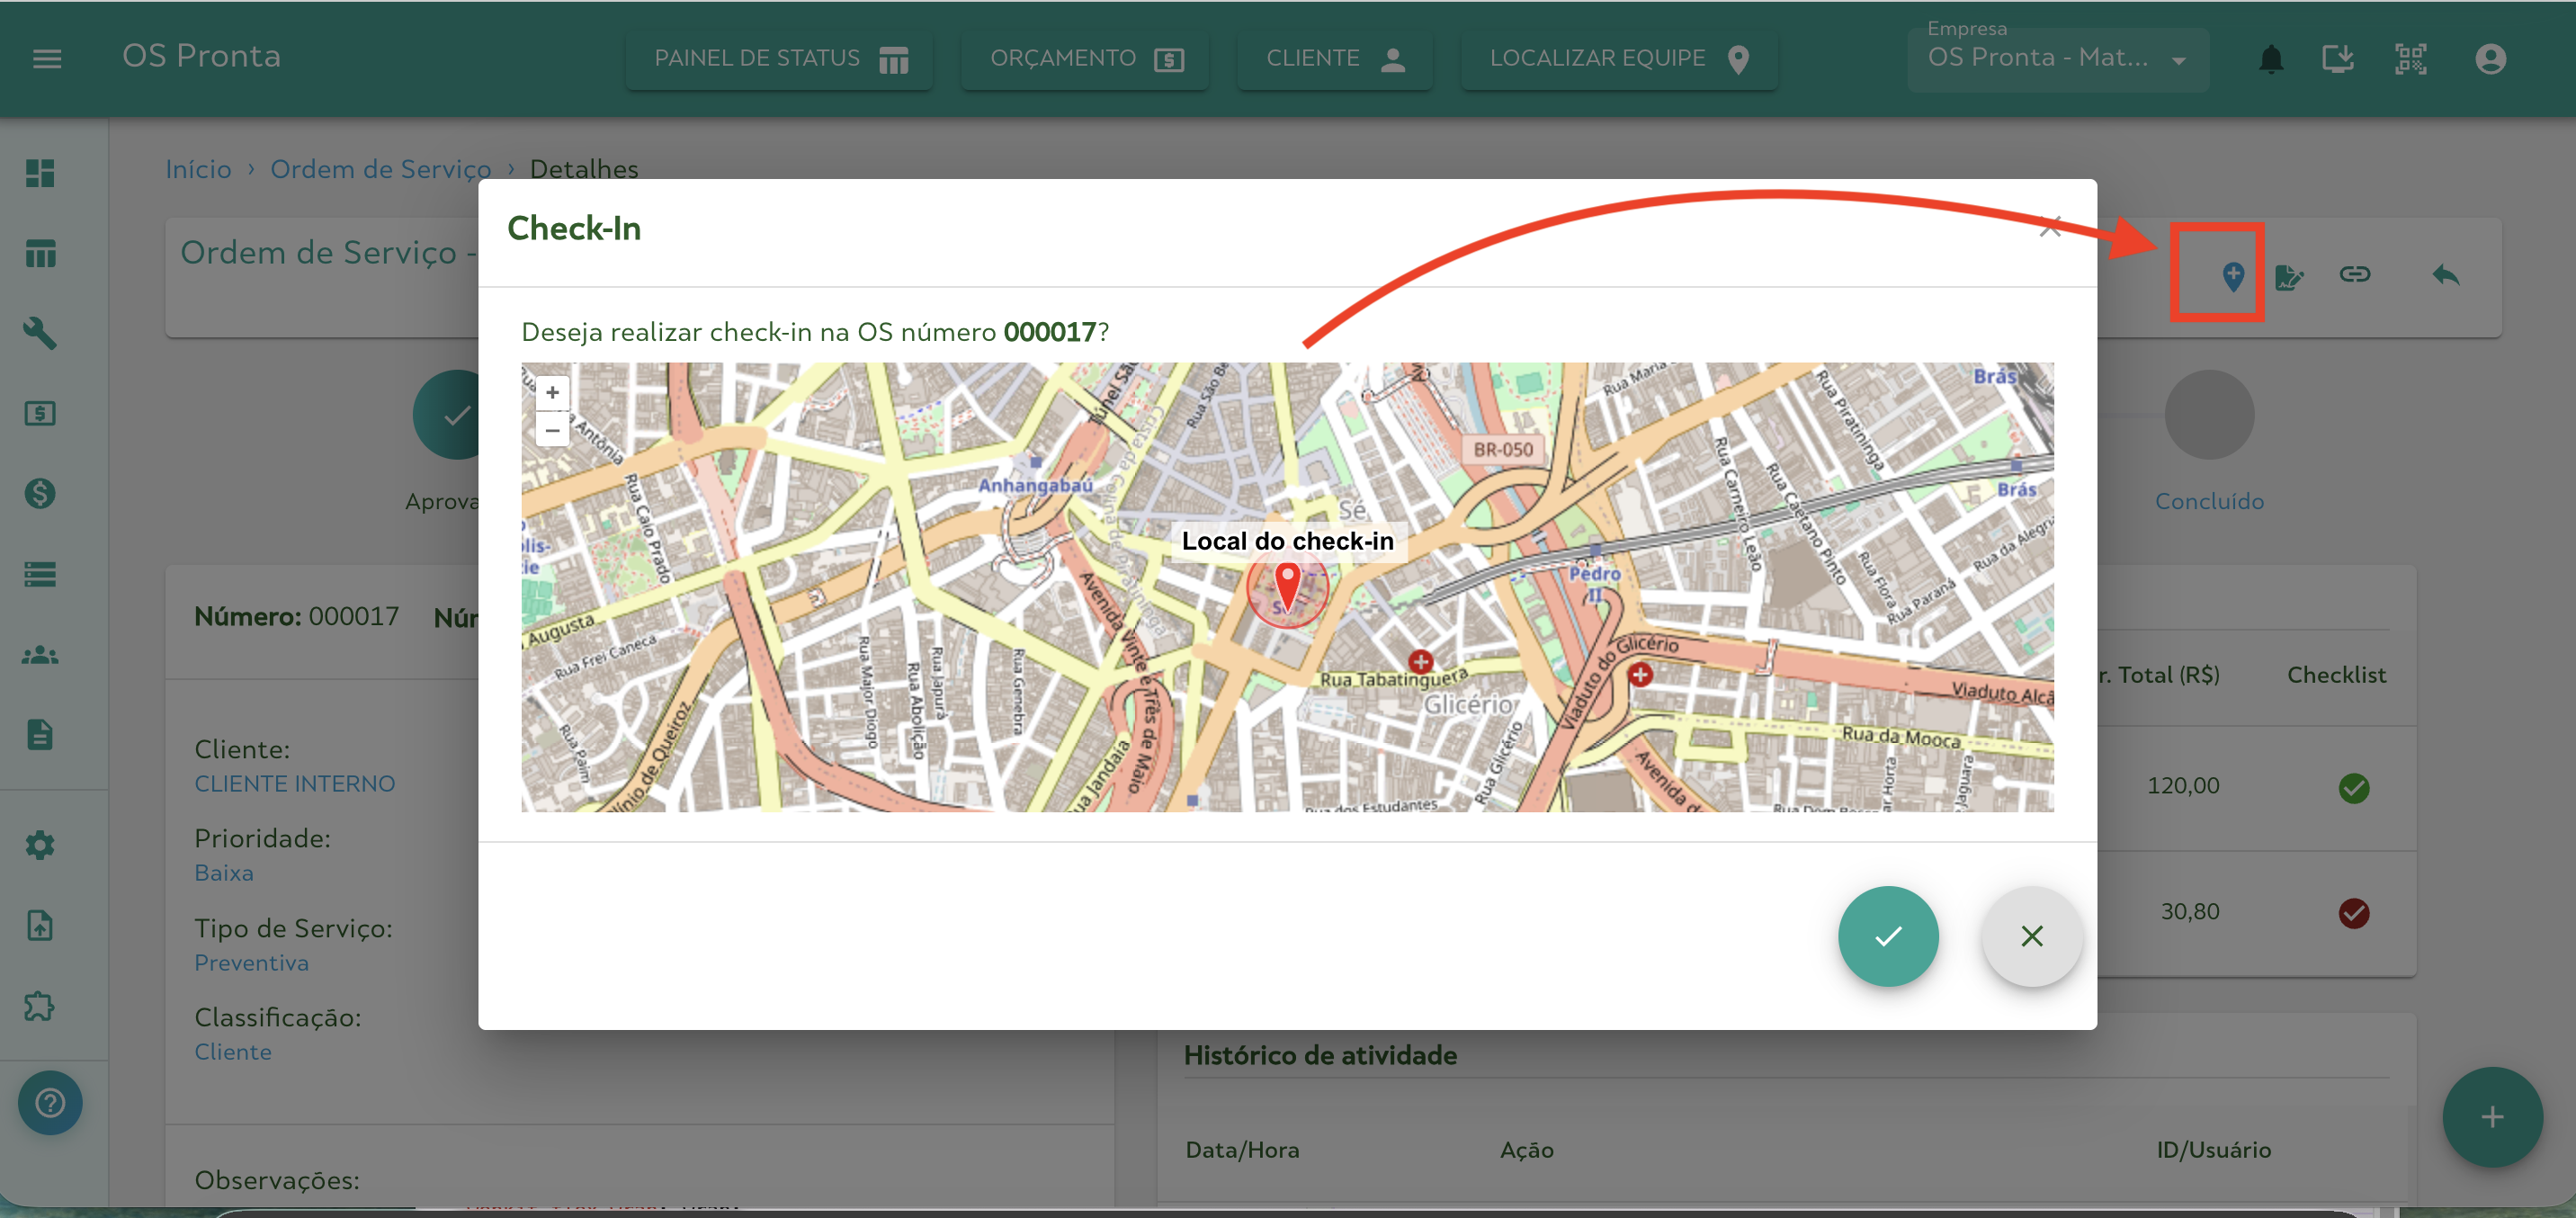This screenshot has width=2576, height=1218.
Task: Click CLIENTE INTERNO client link
Action: (294, 784)
